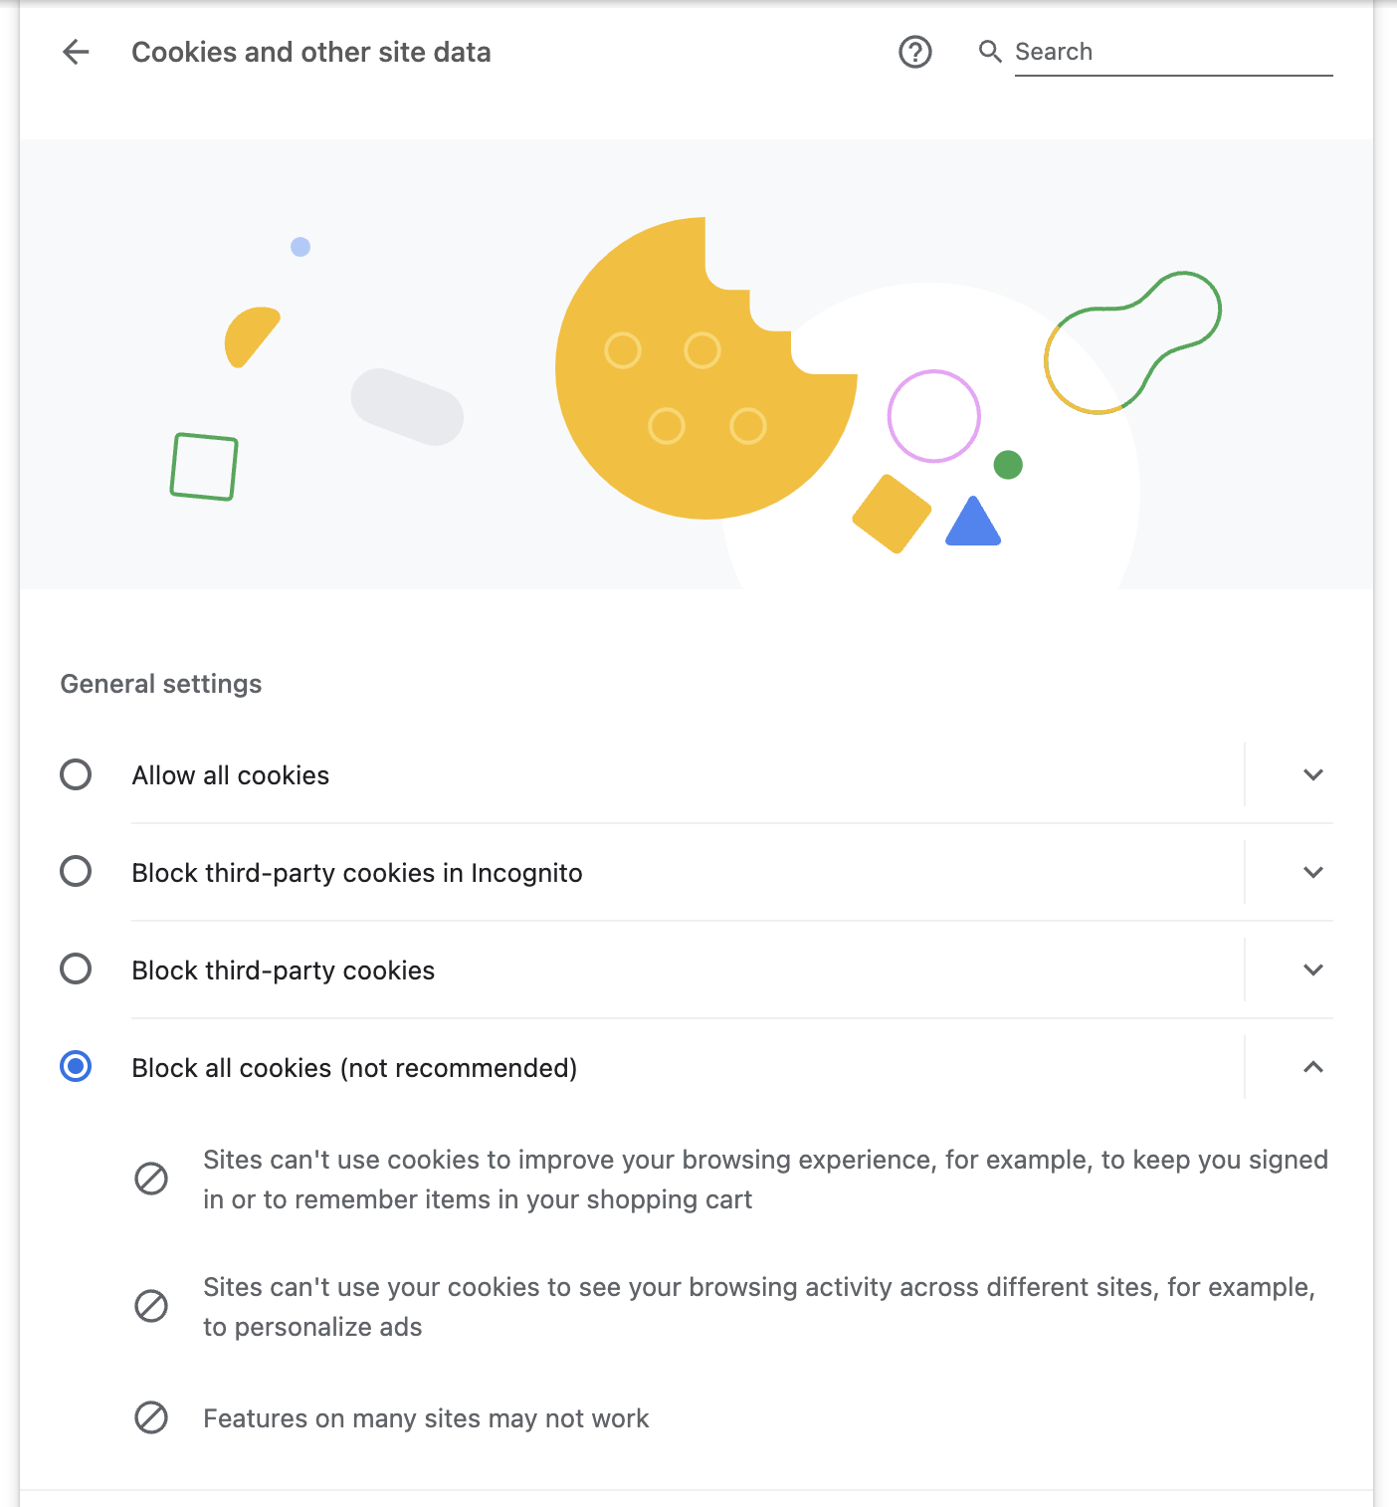Collapse the Block all cookies details

coord(1313,1067)
